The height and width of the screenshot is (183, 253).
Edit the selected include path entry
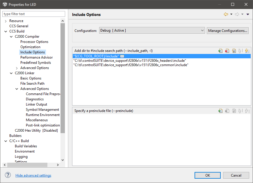tap(234, 51)
